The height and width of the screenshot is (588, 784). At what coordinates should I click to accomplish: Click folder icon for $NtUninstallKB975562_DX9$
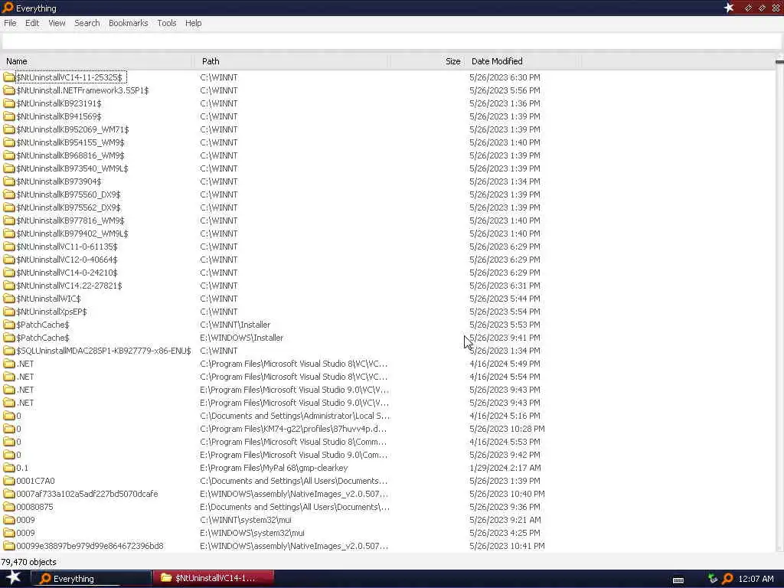point(9,207)
